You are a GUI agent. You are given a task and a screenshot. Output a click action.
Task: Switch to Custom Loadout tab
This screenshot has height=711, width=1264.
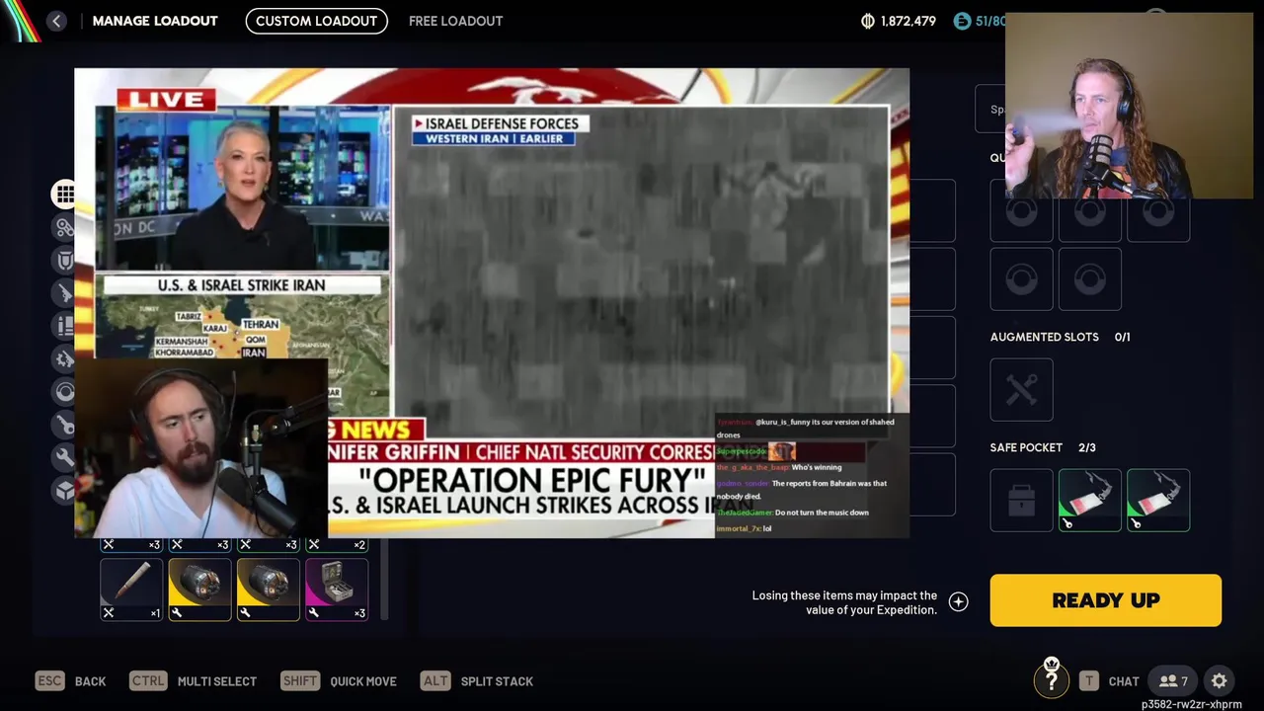point(316,21)
